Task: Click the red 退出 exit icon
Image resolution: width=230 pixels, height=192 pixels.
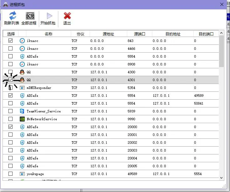Action: (67, 16)
